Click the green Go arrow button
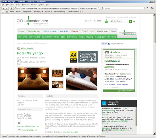Image resolution: width=156 pixels, height=138 pixels. pyautogui.click(x=130, y=21)
